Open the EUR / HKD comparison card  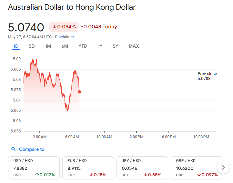coord(88,168)
